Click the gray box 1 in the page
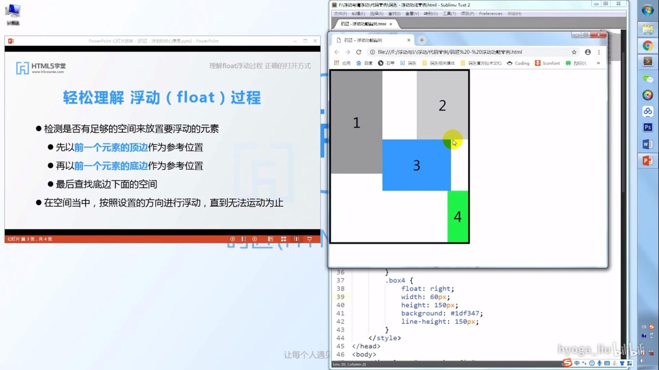This screenshot has width=659, height=370. (357, 122)
